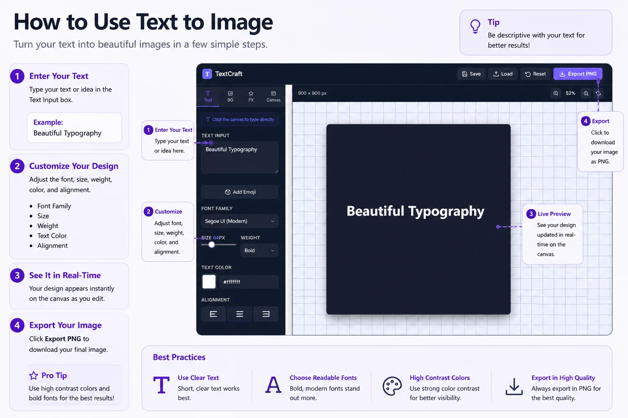Focus the Text Input box with 'Beautiful Typography'

click(x=240, y=158)
